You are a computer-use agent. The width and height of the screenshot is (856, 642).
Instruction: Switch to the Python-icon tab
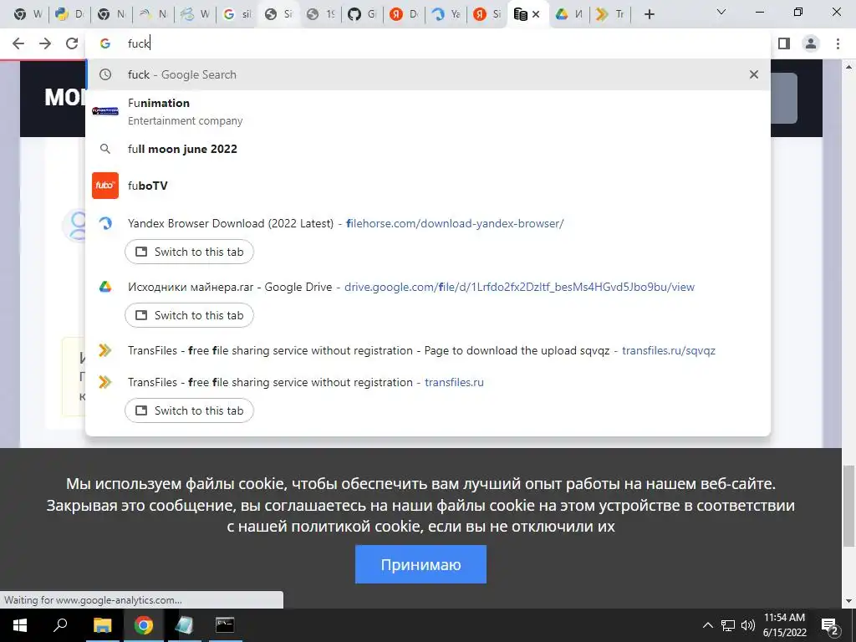(x=69, y=15)
